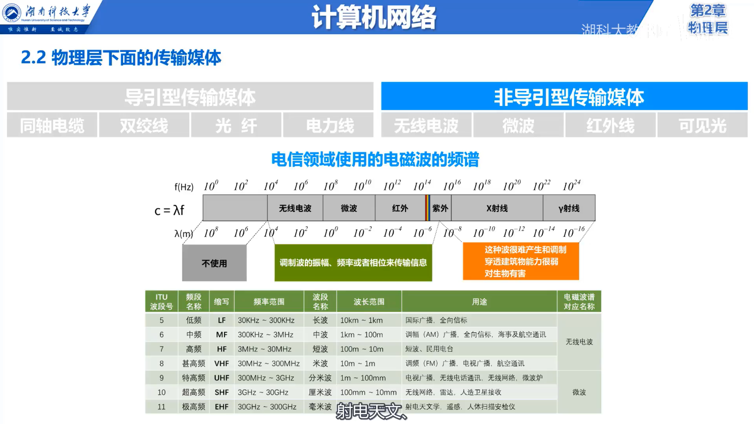Viewport: 754px width, 424px height.
Task: Click the 300MHz ~ 3GHz cell
Action: tap(269, 378)
